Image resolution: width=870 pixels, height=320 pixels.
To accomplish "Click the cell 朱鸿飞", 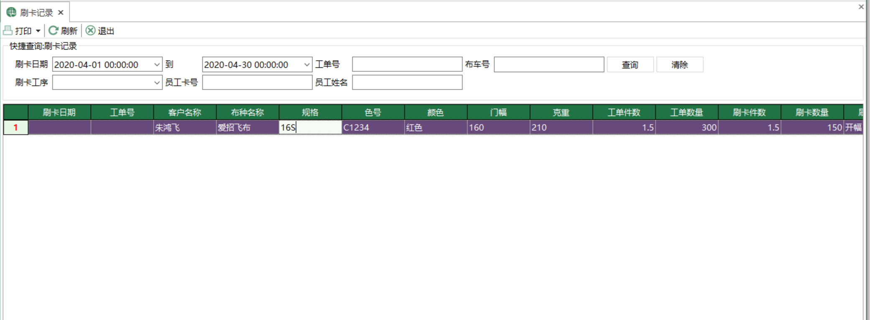I will [185, 127].
